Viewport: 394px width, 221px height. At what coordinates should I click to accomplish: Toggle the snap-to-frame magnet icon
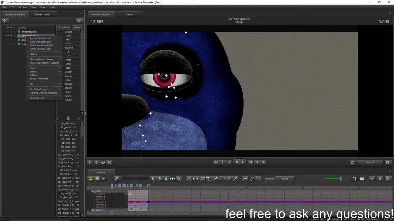click(362, 179)
